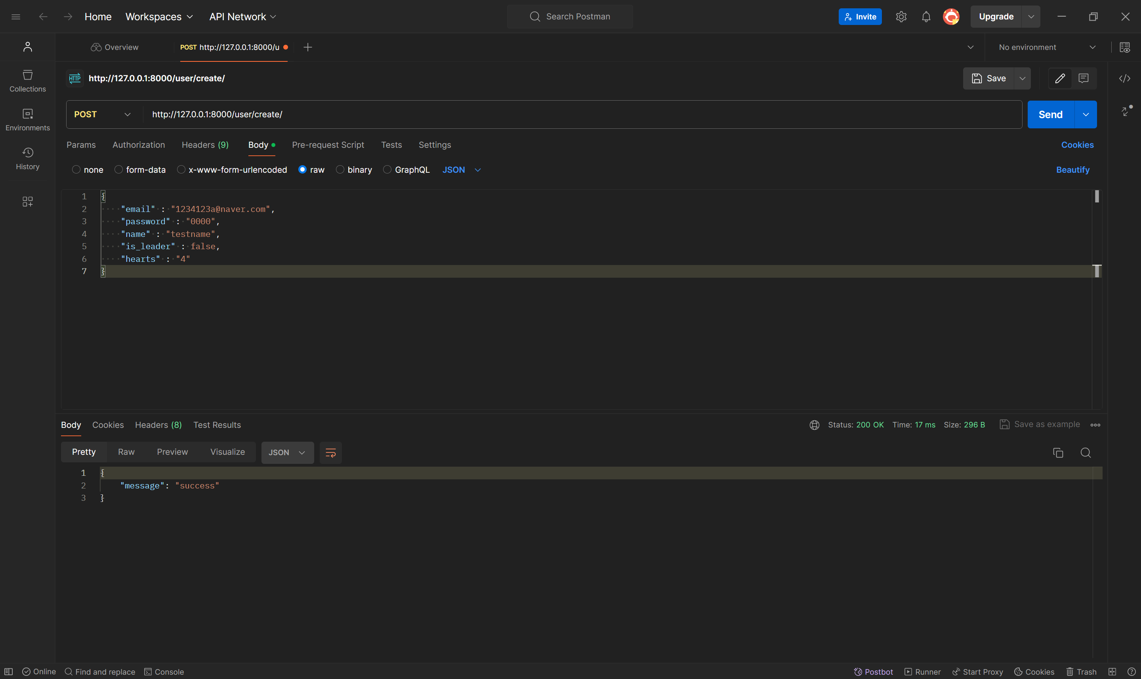Click the Search Postman field
Image resolution: width=1141 pixels, height=679 pixels.
570,17
